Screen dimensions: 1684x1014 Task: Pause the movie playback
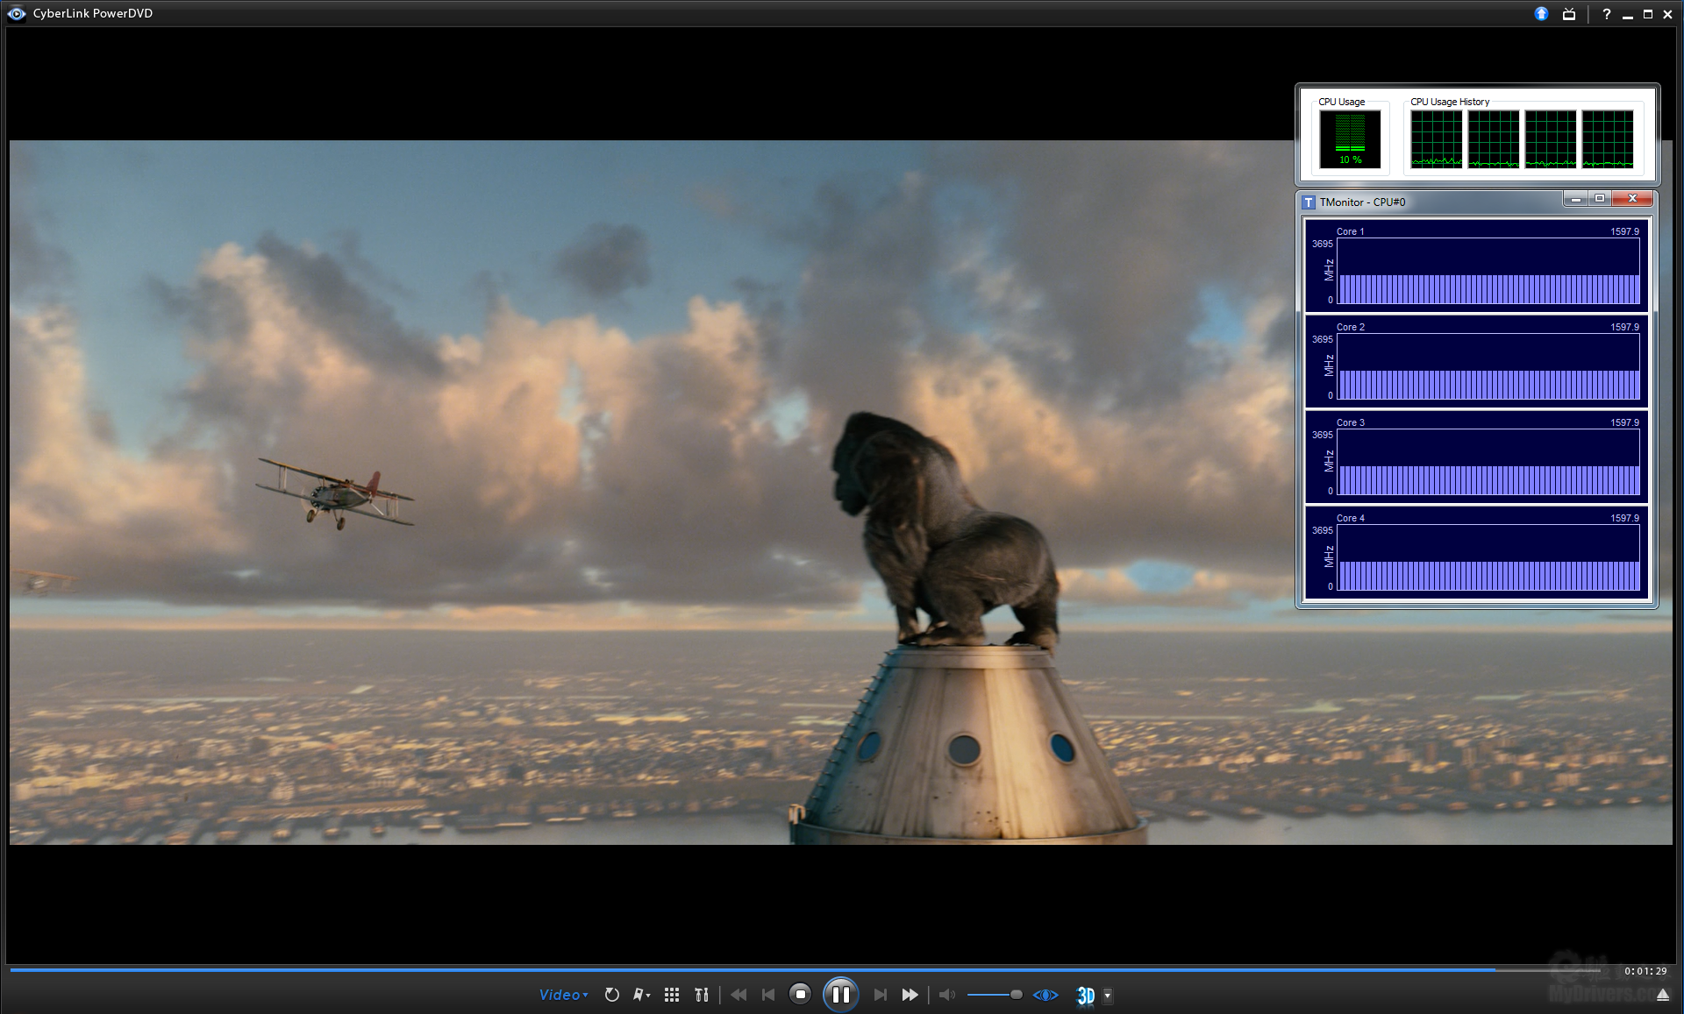840,995
